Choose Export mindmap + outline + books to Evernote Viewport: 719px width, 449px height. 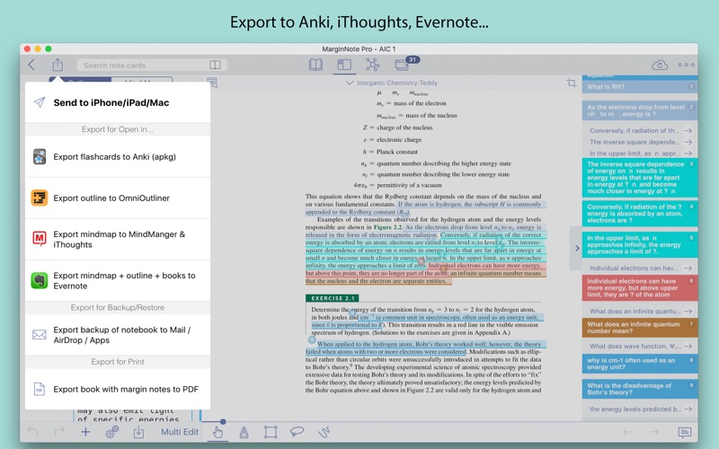(118, 280)
